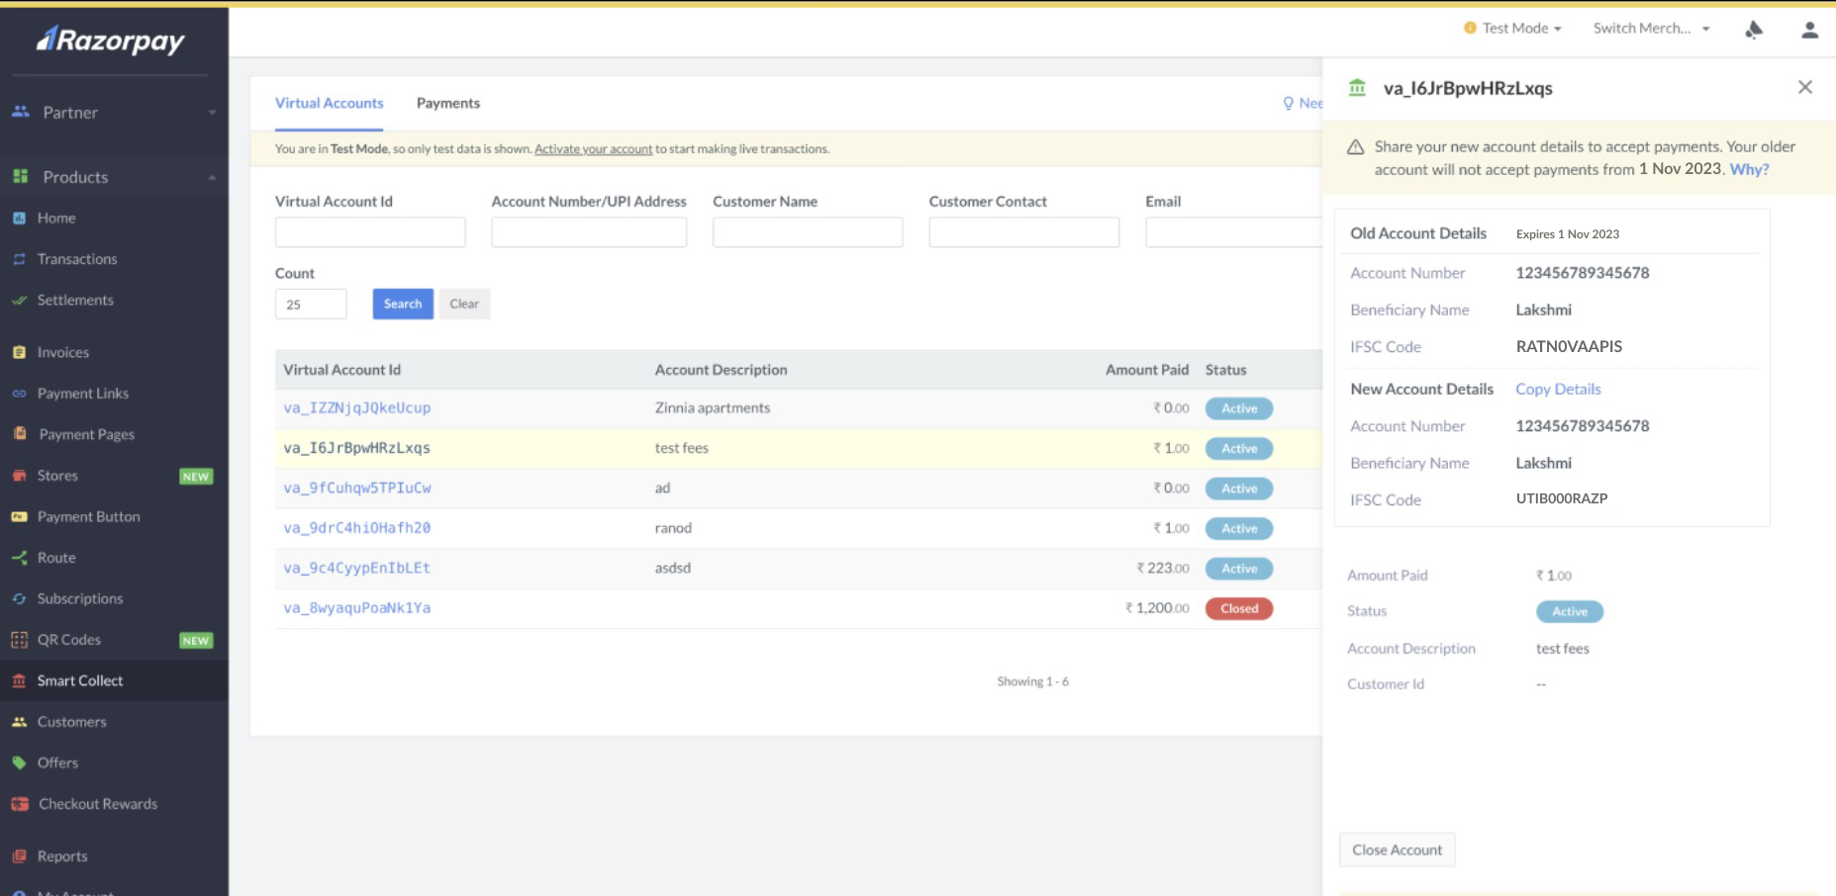Screen dimensions: 1836x896
Task: Click the Subscriptions refresh icon
Action: click(19, 598)
